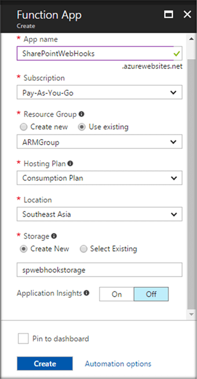Click the scrollbar down arrow
Image resolution: width=197 pixels, height=379 pixels.
(191, 314)
